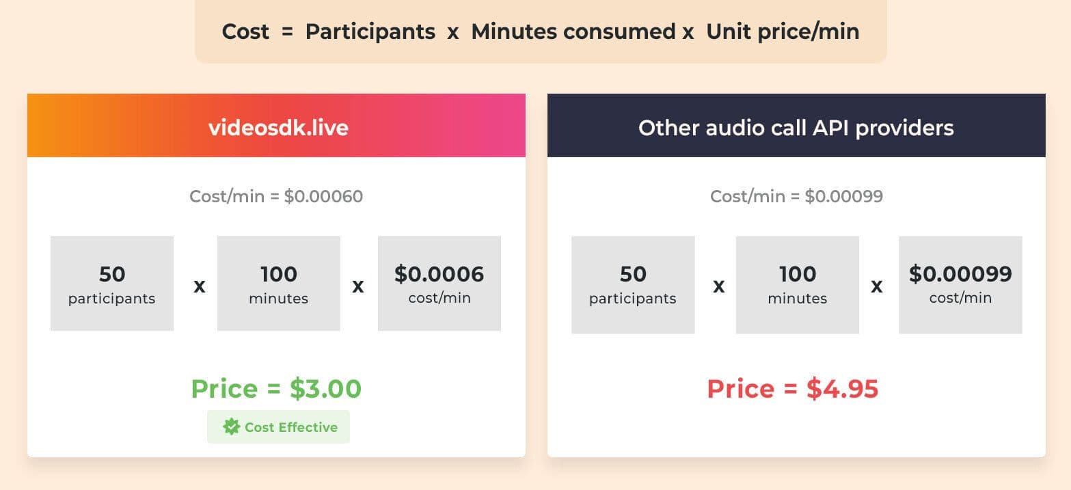Click the verified badge icon beside Cost Effective
Screen dimensions: 1071x490
tap(232, 427)
